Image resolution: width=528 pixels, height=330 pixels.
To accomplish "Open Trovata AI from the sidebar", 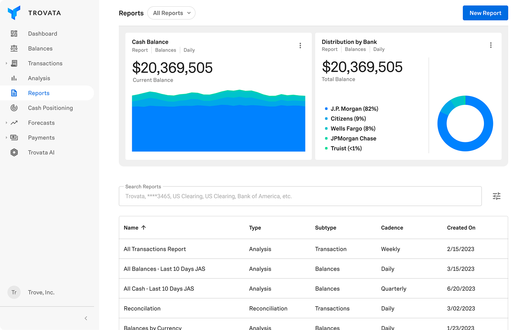I will [41, 152].
